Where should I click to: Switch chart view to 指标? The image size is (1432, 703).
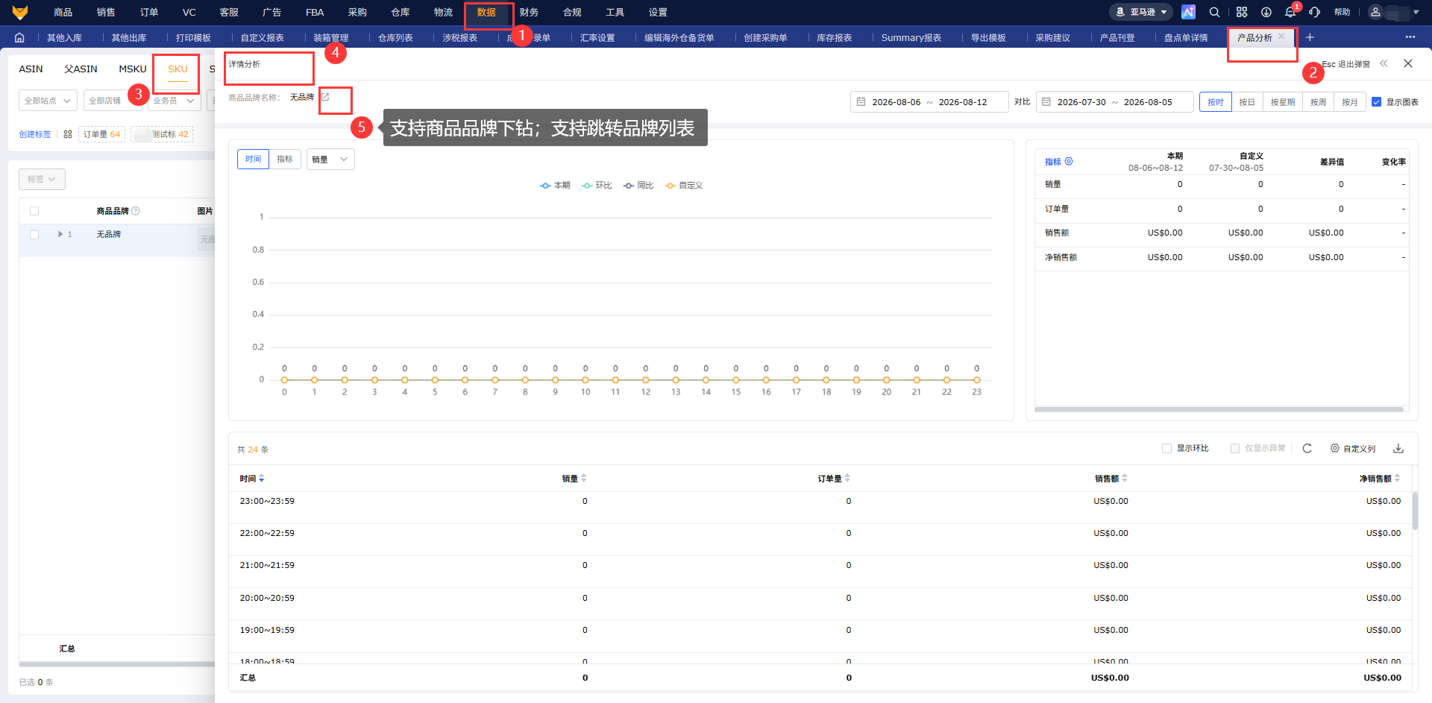coord(285,159)
